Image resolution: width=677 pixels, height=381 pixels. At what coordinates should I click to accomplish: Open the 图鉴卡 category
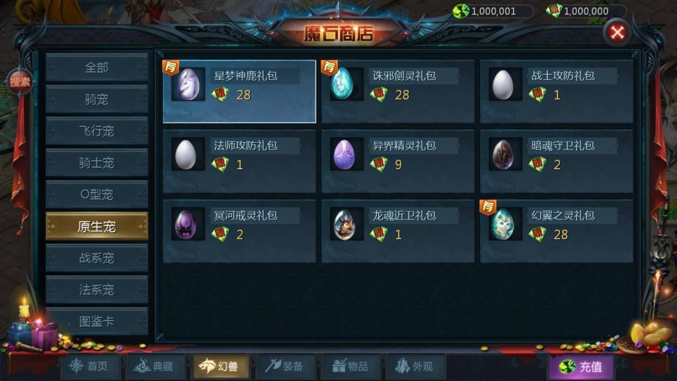point(97,321)
